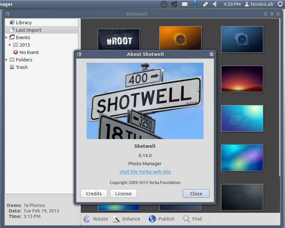Click 'Copyright 2009-2013 Yorba Foundation' text
The image size is (285, 228).
[x=145, y=182]
